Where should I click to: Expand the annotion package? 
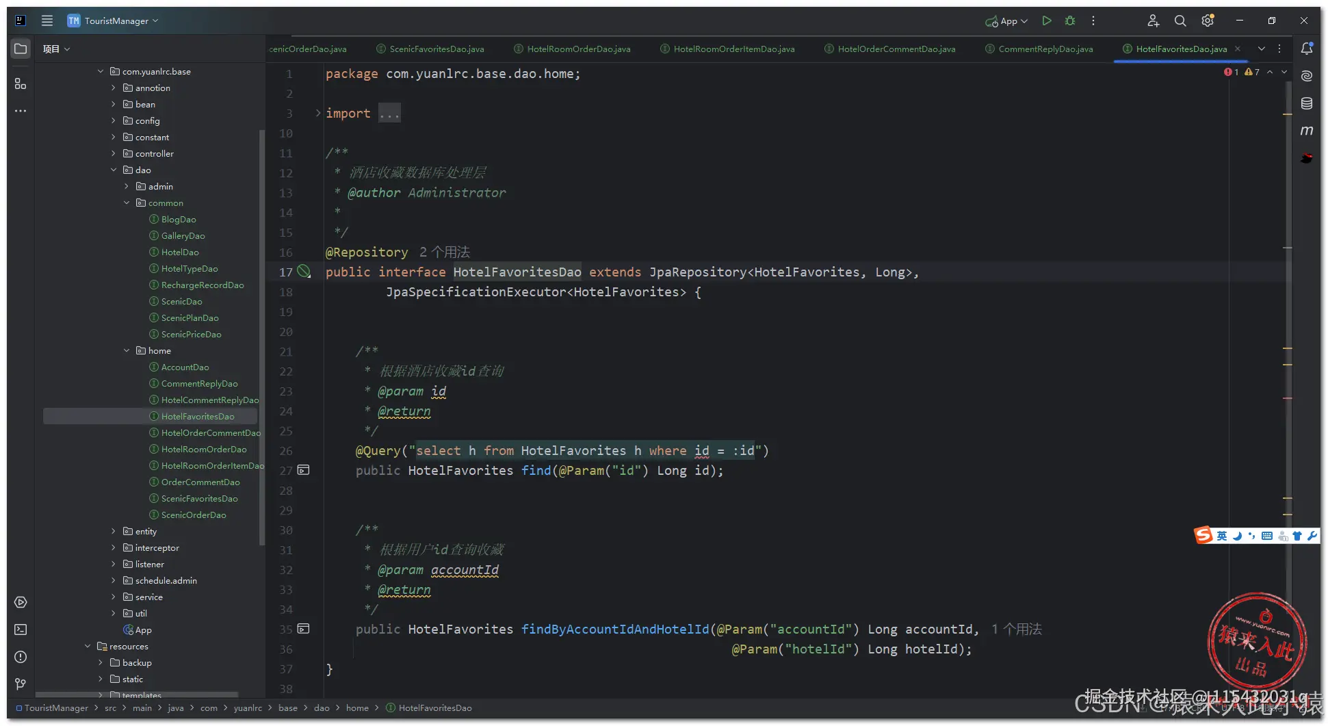[x=114, y=88]
